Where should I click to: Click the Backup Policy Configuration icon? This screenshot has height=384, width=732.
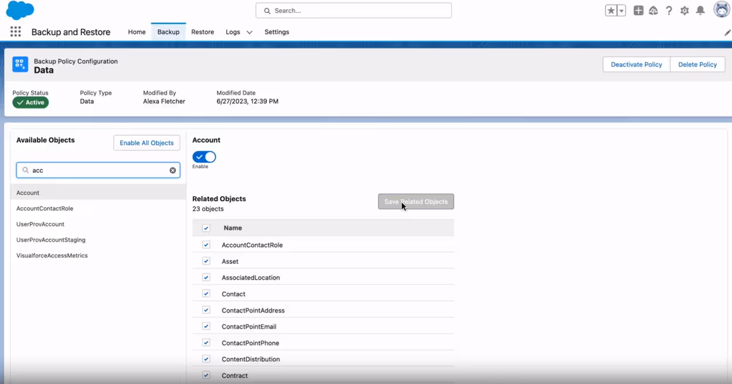pos(20,64)
